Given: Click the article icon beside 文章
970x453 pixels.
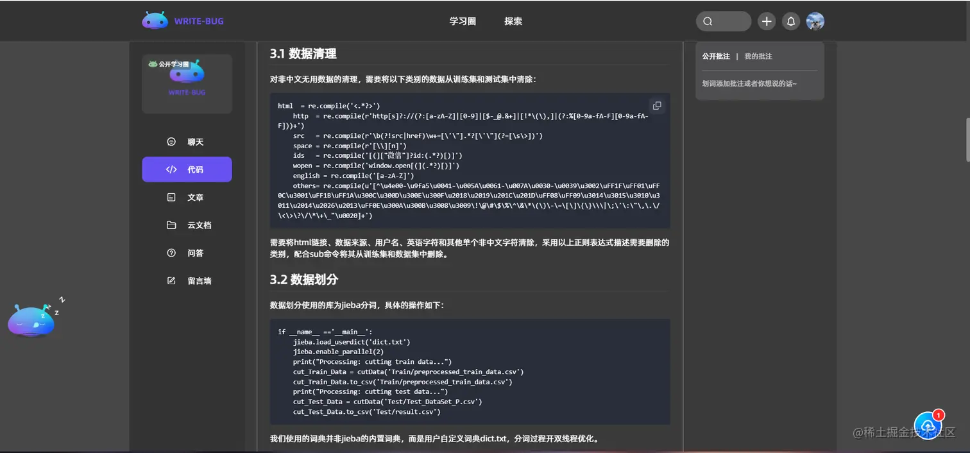Looking at the screenshot, I should click(x=171, y=198).
